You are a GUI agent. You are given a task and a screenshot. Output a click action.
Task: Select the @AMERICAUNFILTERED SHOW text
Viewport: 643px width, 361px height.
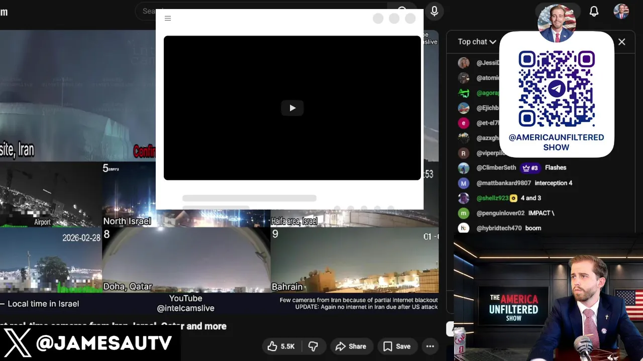tap(556, 142)
